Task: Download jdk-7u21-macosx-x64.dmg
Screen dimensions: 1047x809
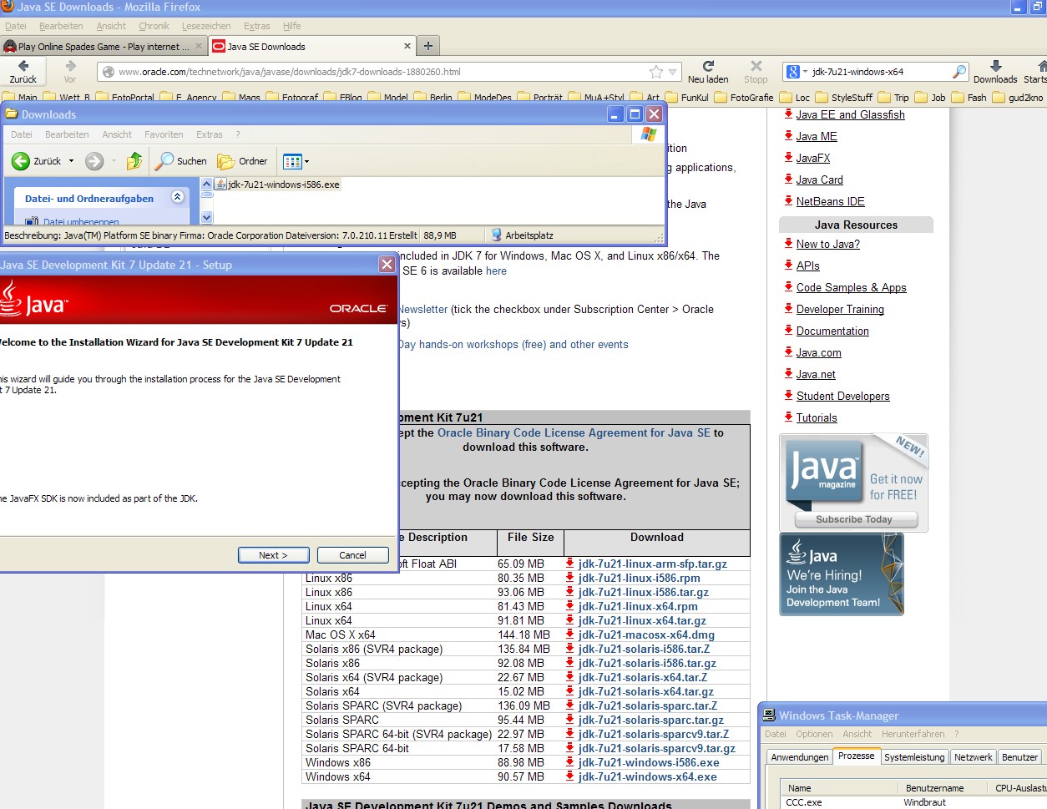Action: (x=646, y=635)
